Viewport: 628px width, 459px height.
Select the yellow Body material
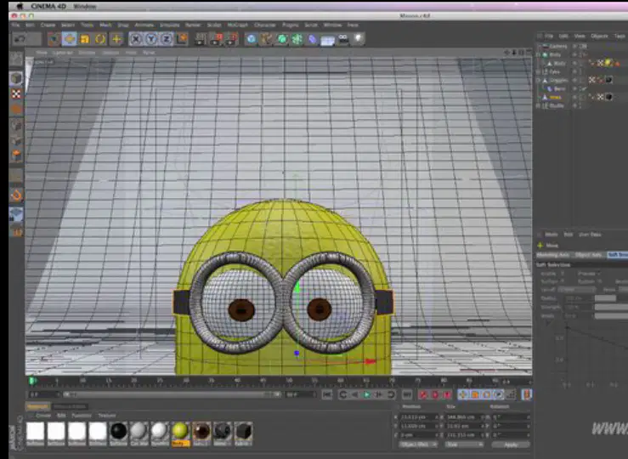tap(181, 433)
